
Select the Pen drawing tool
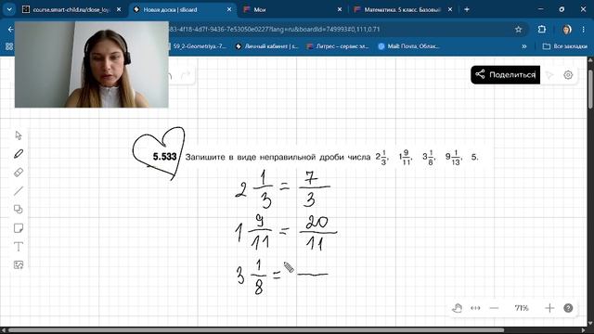(x=19, y=154)
